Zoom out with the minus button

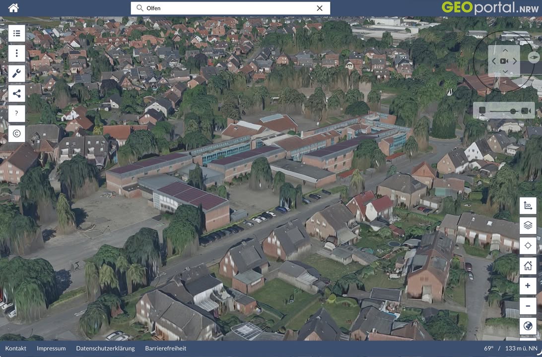click(528, 306)
